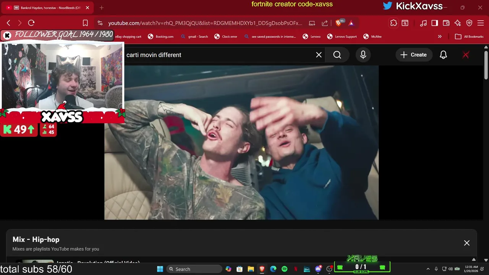Image resolution: width=489 pixels, height=275 pixels.
Task: Click the Create button on YouTube
Action: [x=413, y=55]
